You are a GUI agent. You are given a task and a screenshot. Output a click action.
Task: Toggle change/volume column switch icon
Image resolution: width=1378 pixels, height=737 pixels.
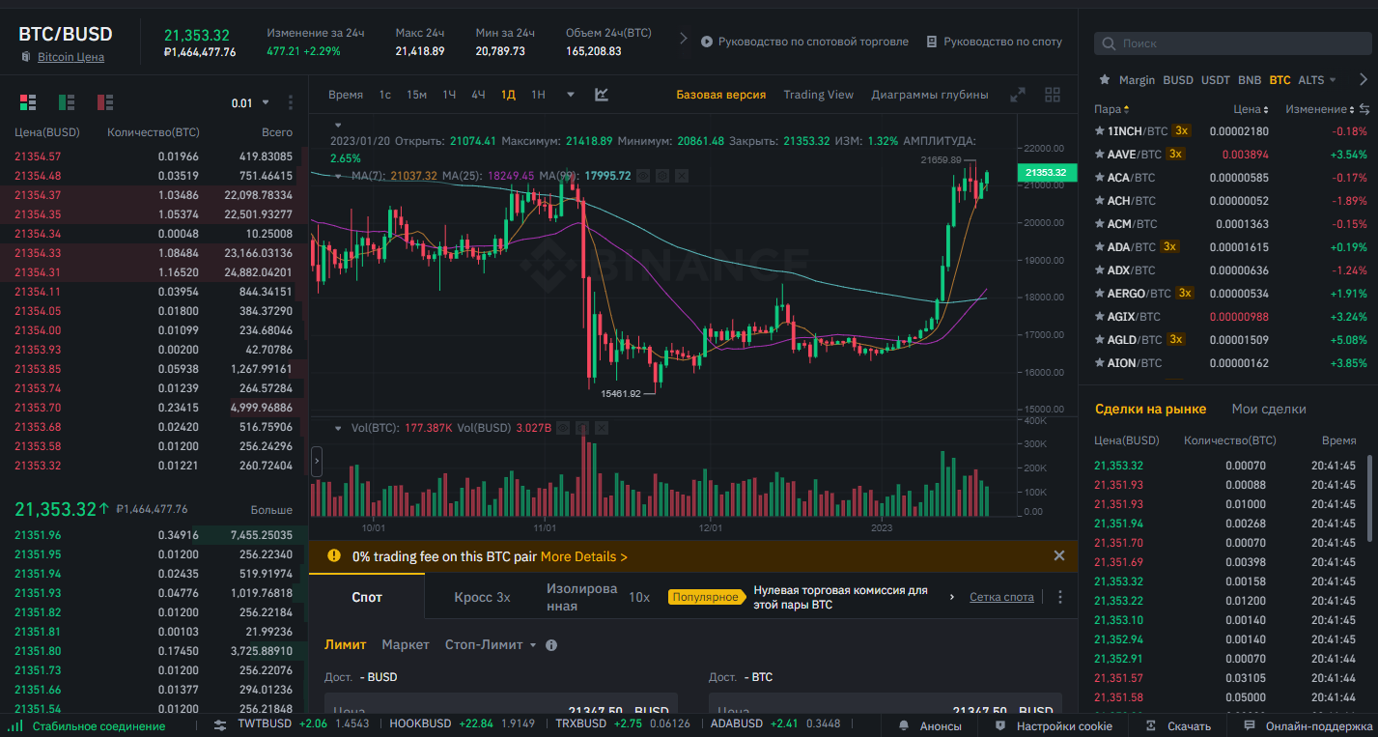(x=1364, y=109)
